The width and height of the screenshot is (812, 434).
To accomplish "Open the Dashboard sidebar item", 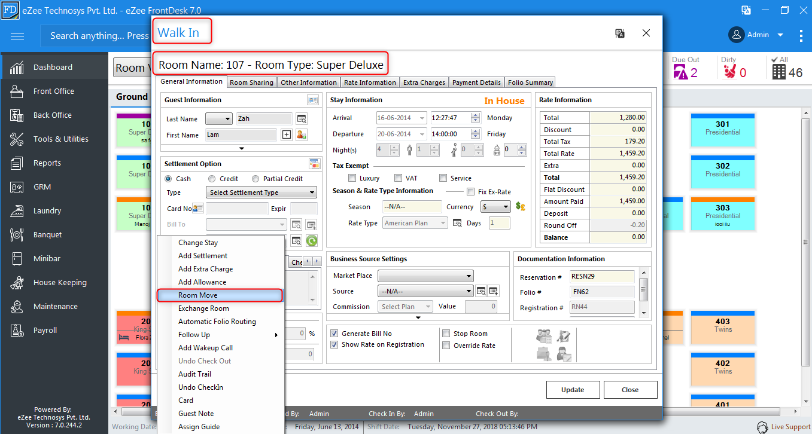I will point(54,67).
